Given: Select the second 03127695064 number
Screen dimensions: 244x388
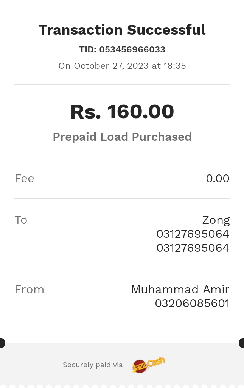Looking at the screenshot, I should (x=193, y=248).
